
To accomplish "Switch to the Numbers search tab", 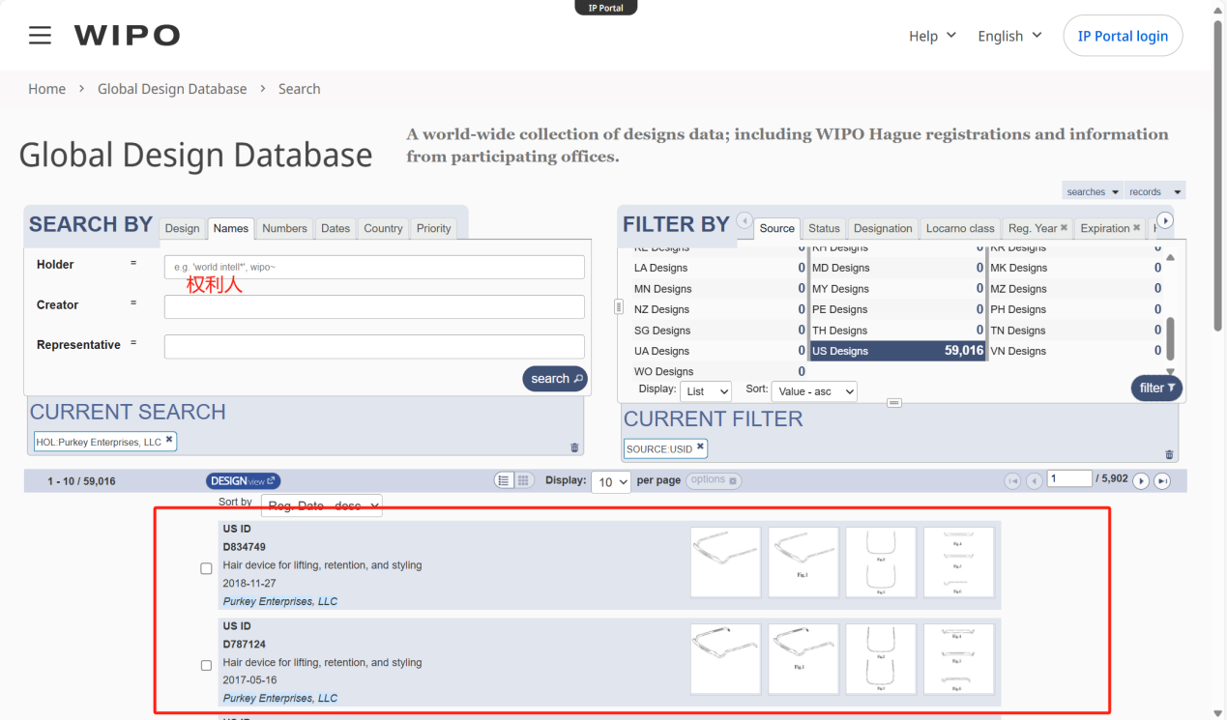I will click(x=284, y=228).
